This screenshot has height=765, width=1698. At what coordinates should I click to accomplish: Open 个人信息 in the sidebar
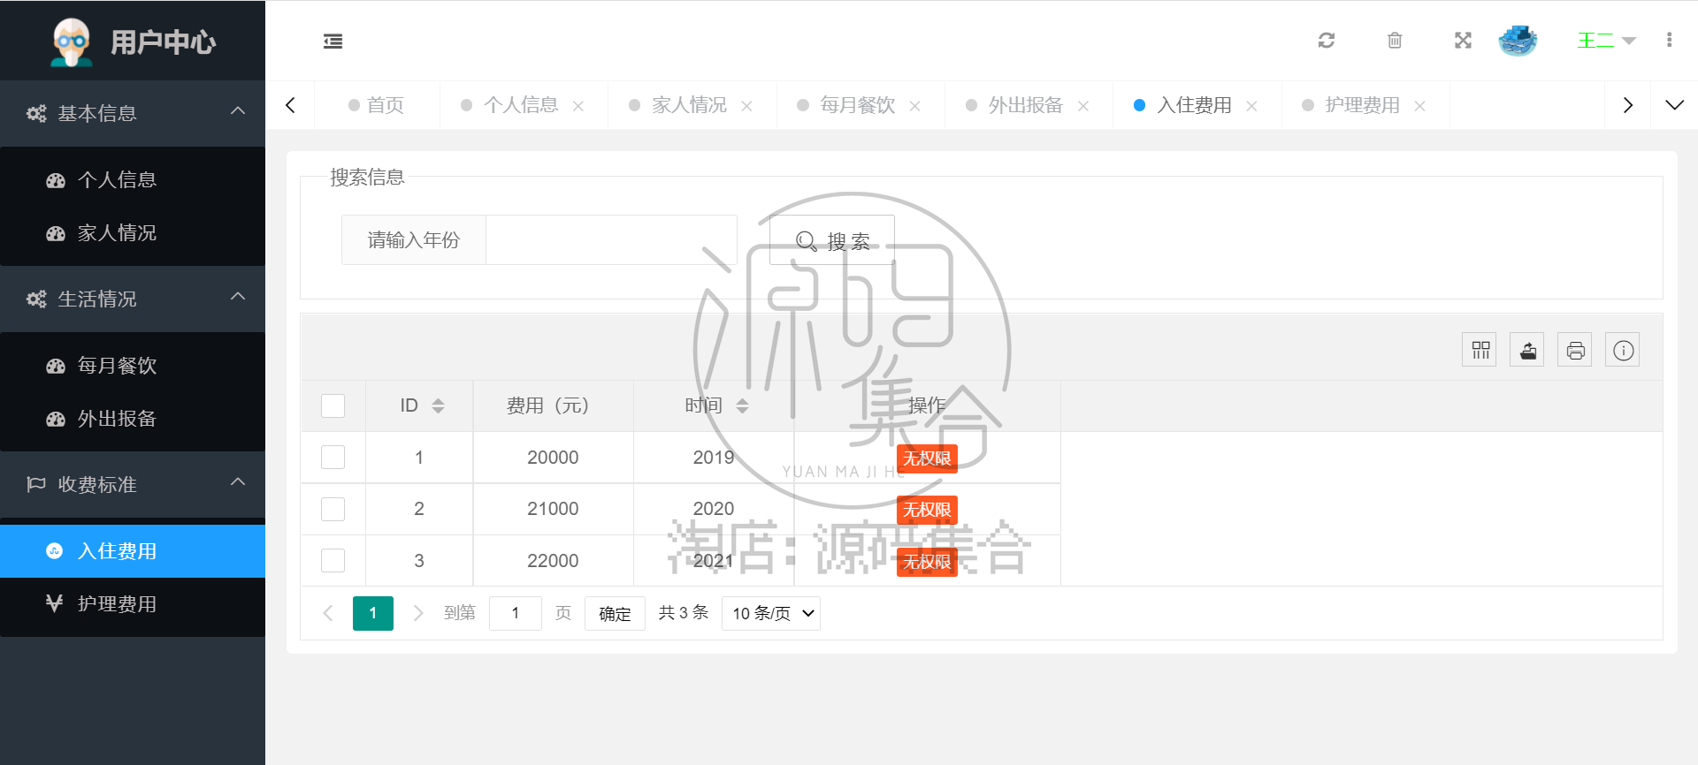(x=133, y=180)
